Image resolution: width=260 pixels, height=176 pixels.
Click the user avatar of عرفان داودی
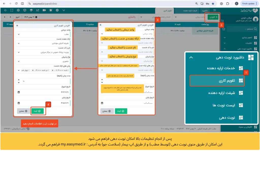point(255,19)
